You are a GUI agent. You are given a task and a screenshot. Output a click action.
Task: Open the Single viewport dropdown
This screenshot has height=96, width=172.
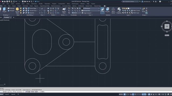[x=87, y=13]
